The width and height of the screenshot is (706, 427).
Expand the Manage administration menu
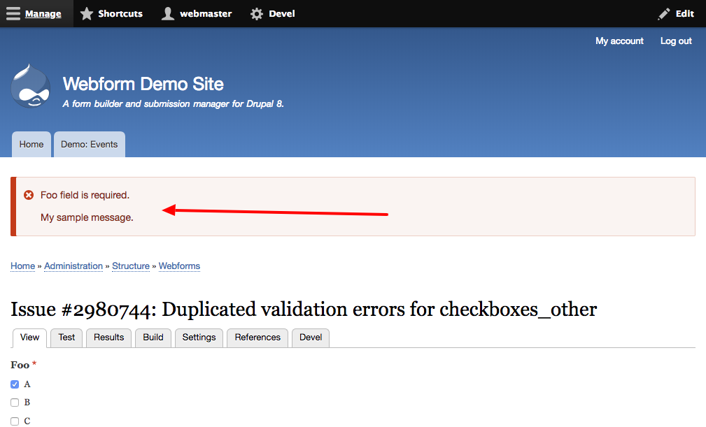pos(43,13)
